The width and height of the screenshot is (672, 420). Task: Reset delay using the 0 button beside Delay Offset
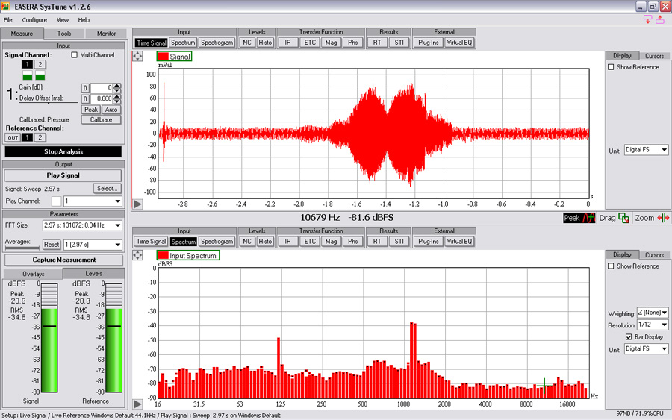click(85, 99)
